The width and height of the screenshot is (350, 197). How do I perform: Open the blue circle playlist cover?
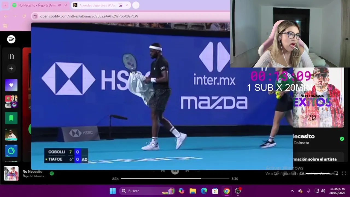click(x=11, y=151)
